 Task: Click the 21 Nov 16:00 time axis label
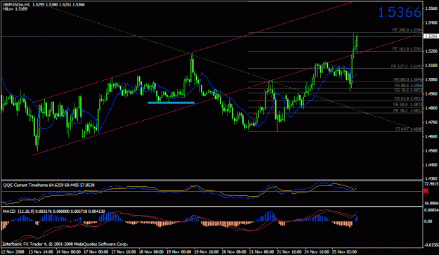pyautogui.click(x=289, y=251)
